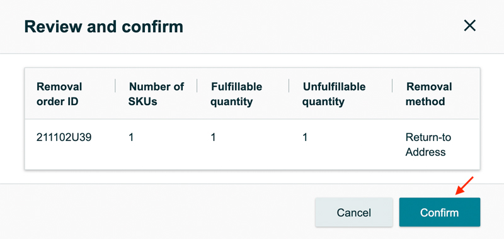
Task: Click divider before Removal method column
Action: pyautogui.click(x=392, y=86)
